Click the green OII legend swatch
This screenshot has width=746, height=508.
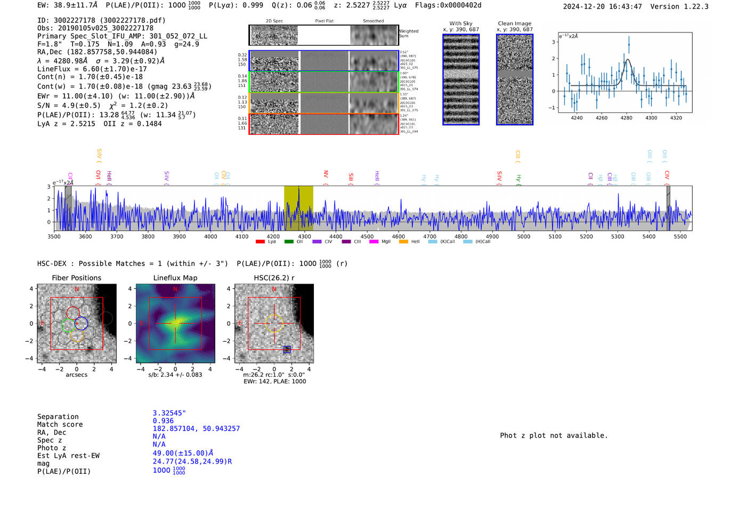(289, 242)
